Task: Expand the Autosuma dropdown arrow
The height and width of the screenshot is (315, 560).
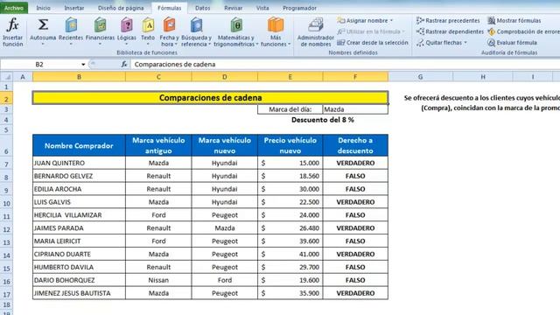Action: [x=43, y=45]
